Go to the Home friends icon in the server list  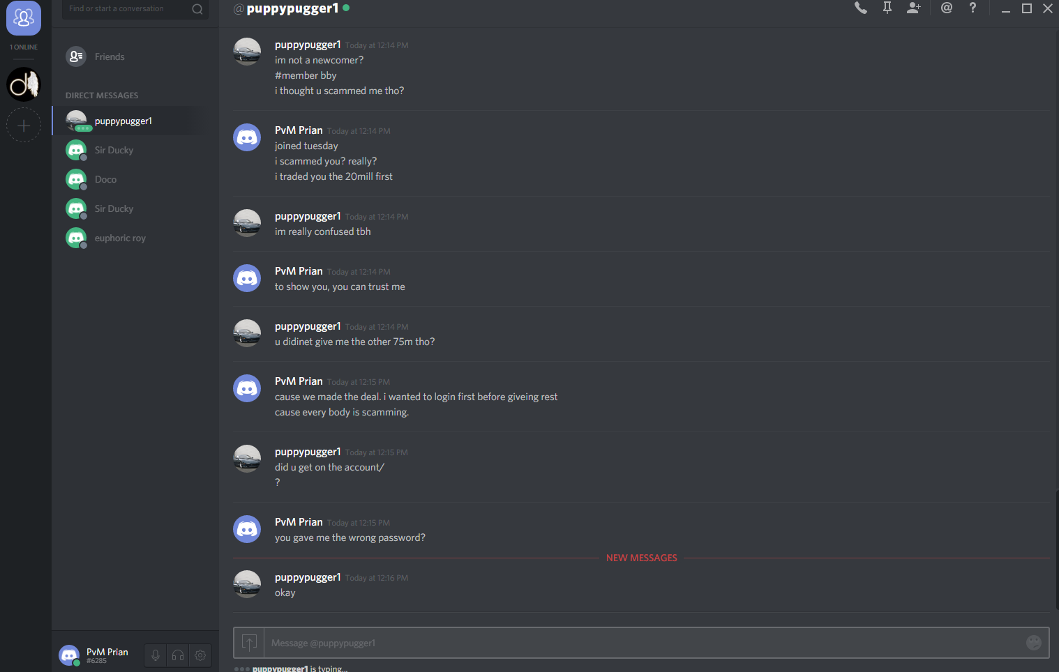[24, 17]
